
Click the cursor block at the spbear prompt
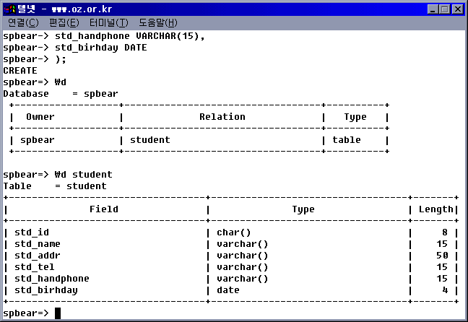(x=58, y=313)
